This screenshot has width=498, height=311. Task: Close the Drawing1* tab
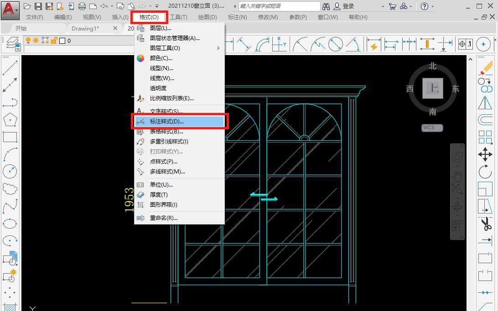coord(115,28)
